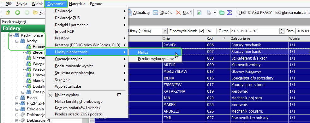Expand the Deklaracje submenu
310x123 pixels.
pyautogui.click(x=87, y=11)
